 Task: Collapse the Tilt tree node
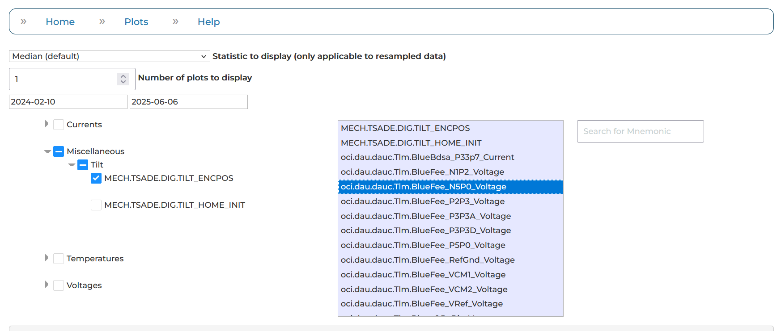72,165
